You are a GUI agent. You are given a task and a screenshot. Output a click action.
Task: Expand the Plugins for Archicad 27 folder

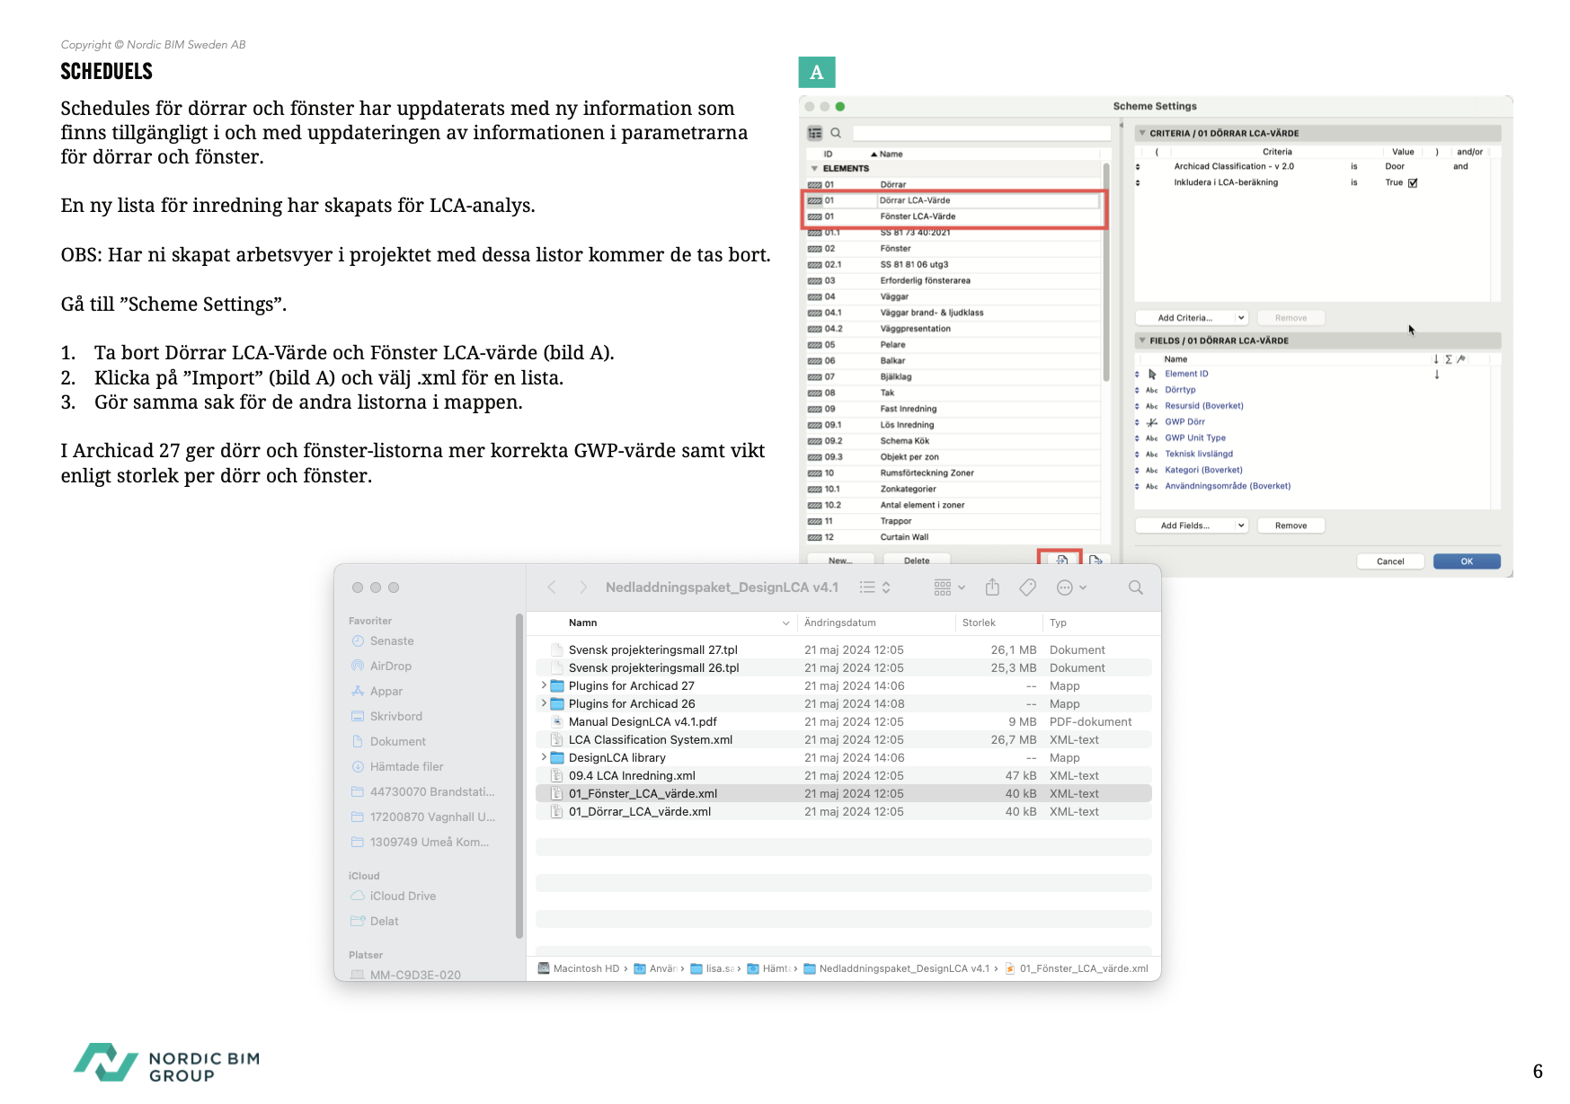coord(544,685)
